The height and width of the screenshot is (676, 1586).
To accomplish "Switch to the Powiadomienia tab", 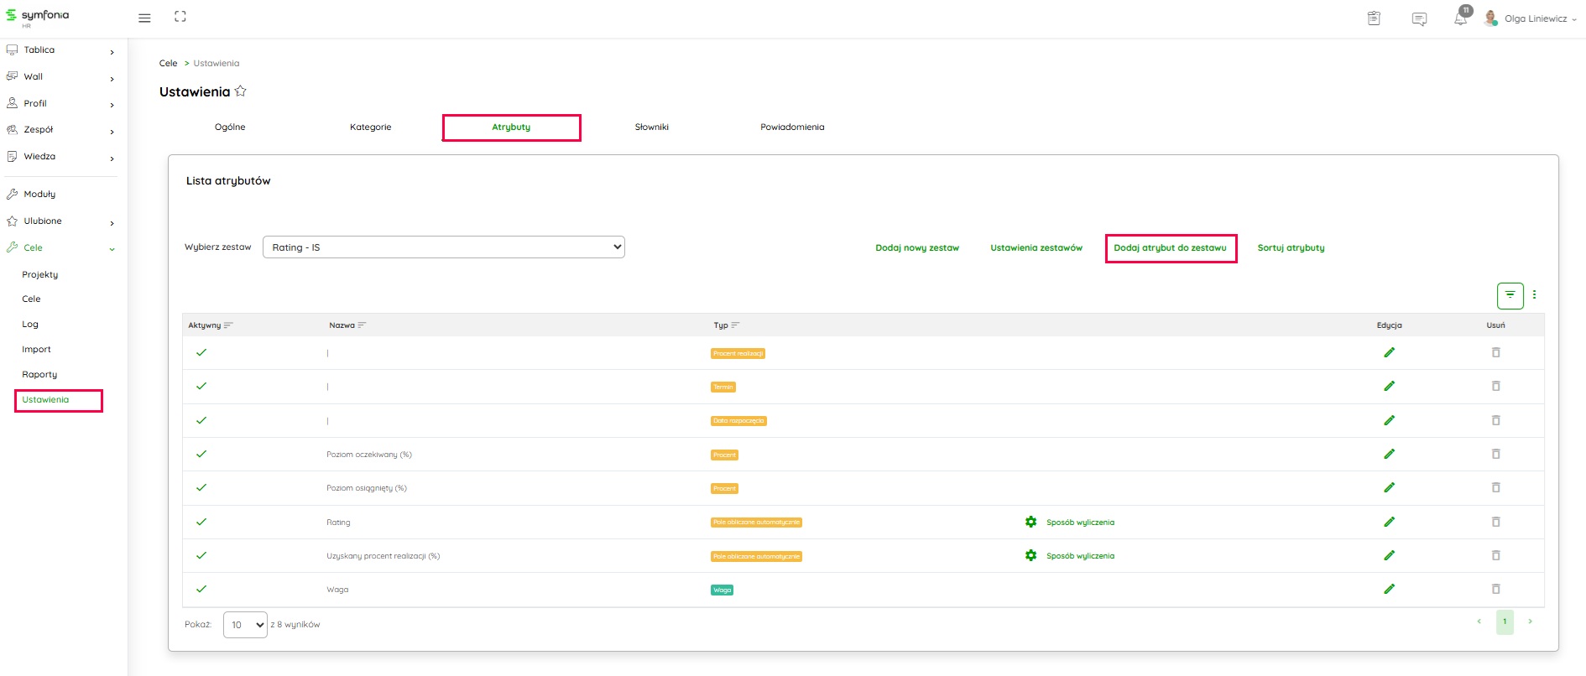I will coord(792,127).
